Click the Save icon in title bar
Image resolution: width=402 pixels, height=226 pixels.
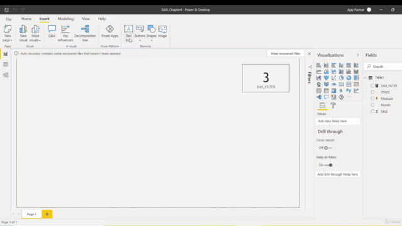click(7, 10)
